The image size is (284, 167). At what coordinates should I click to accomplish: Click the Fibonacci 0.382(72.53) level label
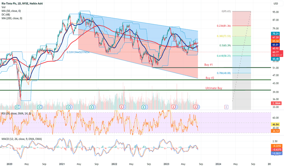click(224, 36)
